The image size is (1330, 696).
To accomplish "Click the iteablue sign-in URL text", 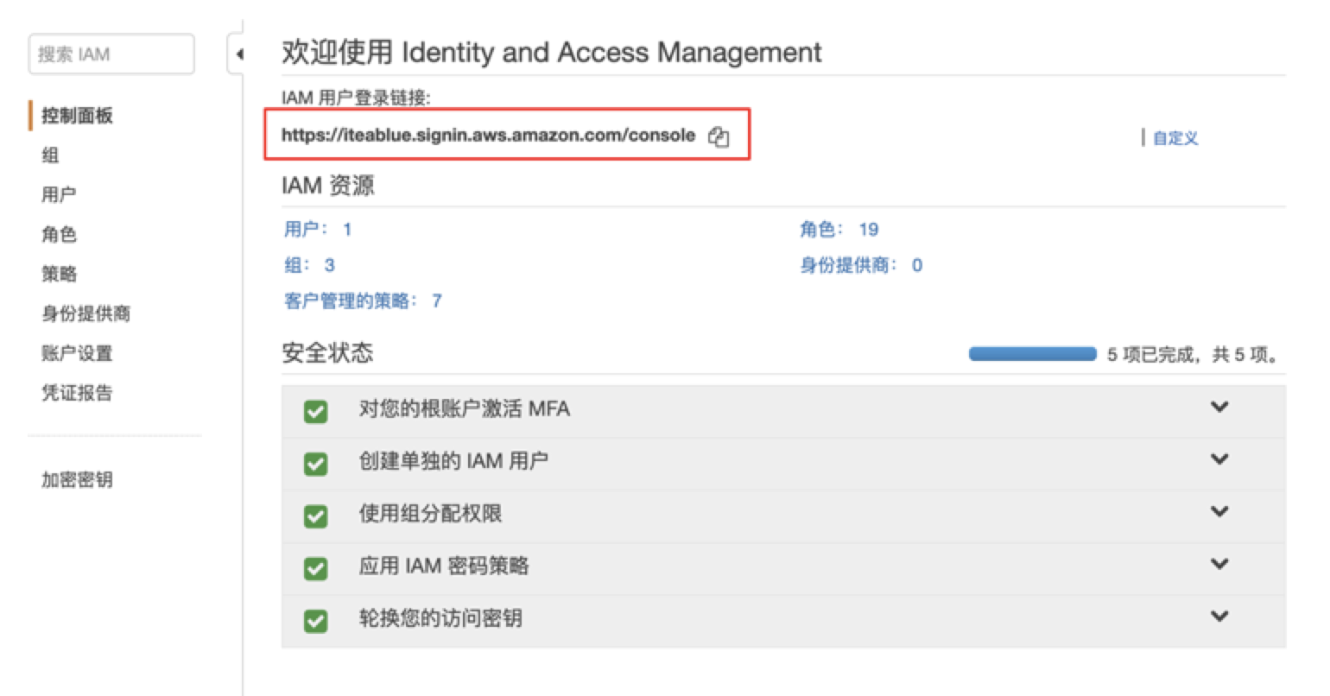I will click(x=488, y=136).
